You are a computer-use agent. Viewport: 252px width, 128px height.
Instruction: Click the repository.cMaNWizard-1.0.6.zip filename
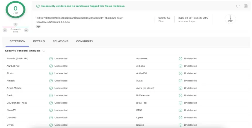[53, 22]
